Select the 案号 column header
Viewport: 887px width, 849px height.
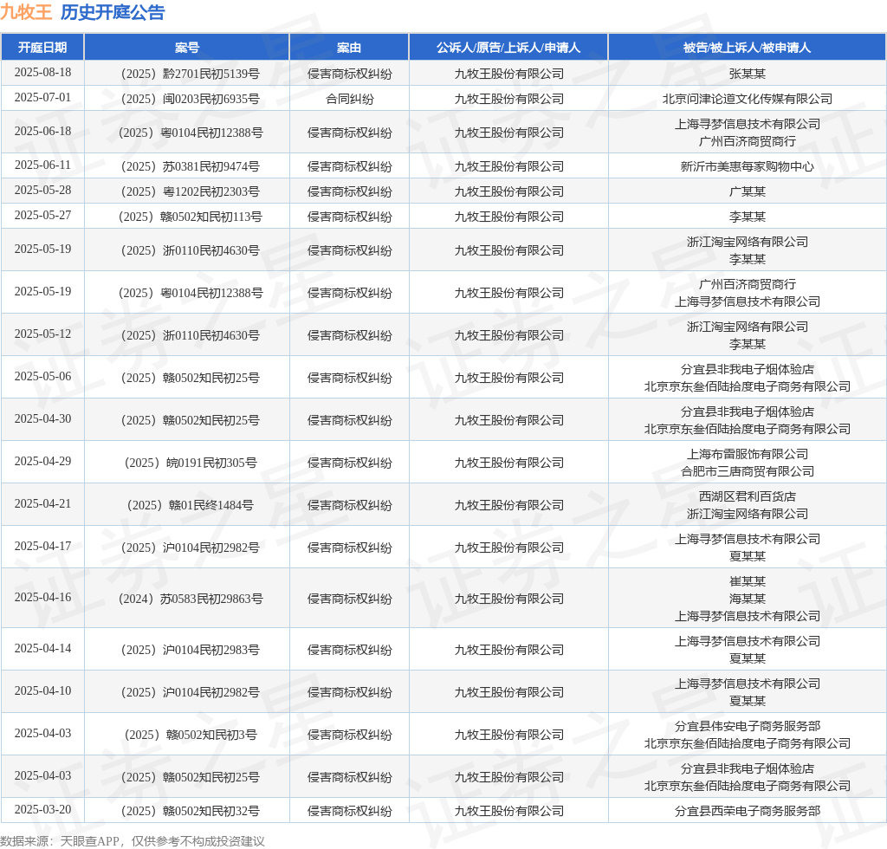click(187, 48)
